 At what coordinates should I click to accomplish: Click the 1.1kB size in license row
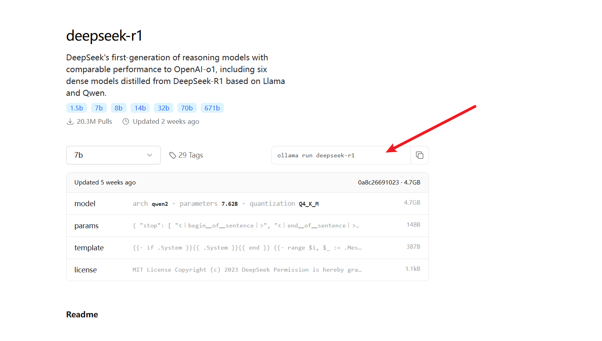click(x=413, y=269)
